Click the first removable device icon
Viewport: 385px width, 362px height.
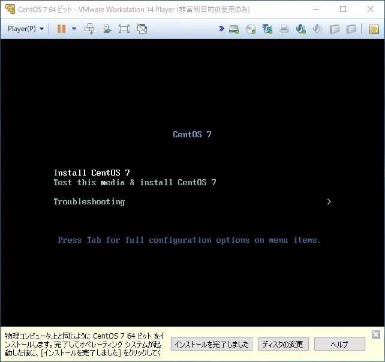click(335, 29)
